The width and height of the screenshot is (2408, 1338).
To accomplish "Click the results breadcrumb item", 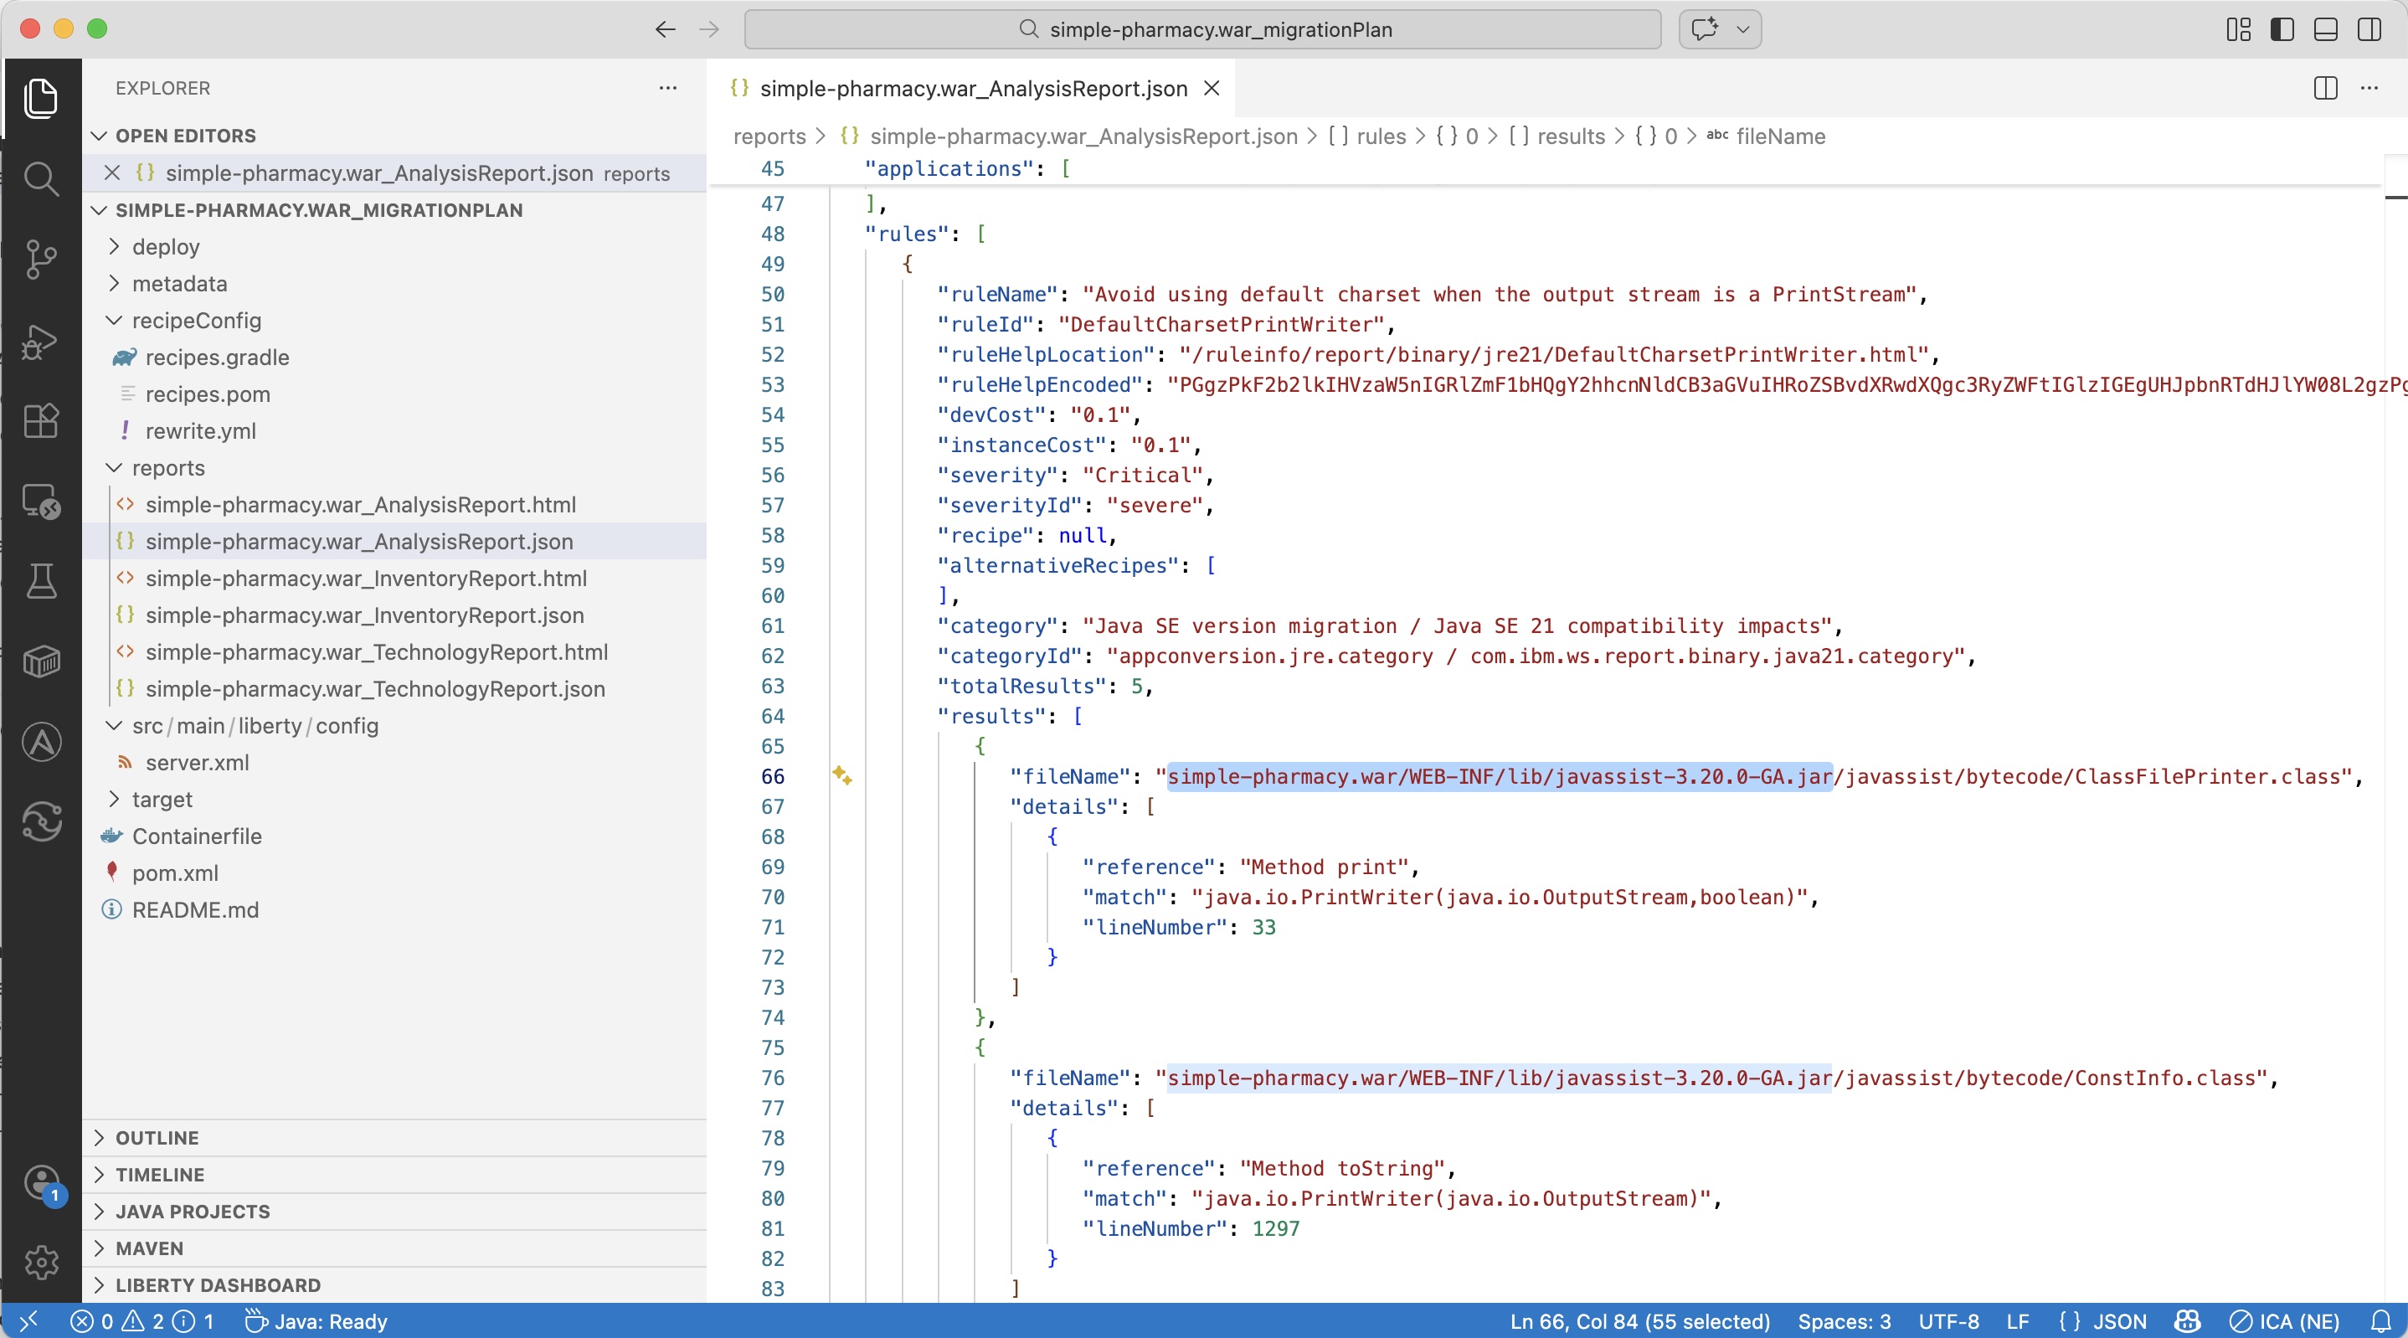I will coord(1571,136).
